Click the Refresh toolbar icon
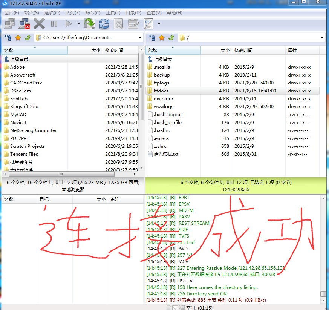The width and height of the screenshot is (329, 310). (x=104, y=23)
